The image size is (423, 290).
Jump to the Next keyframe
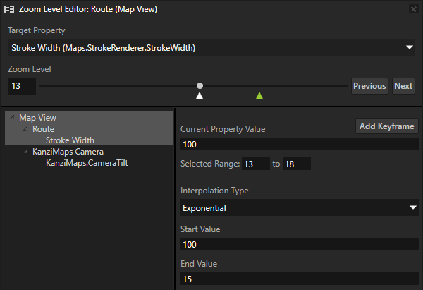pyautogui.click(x=403, y=86)
